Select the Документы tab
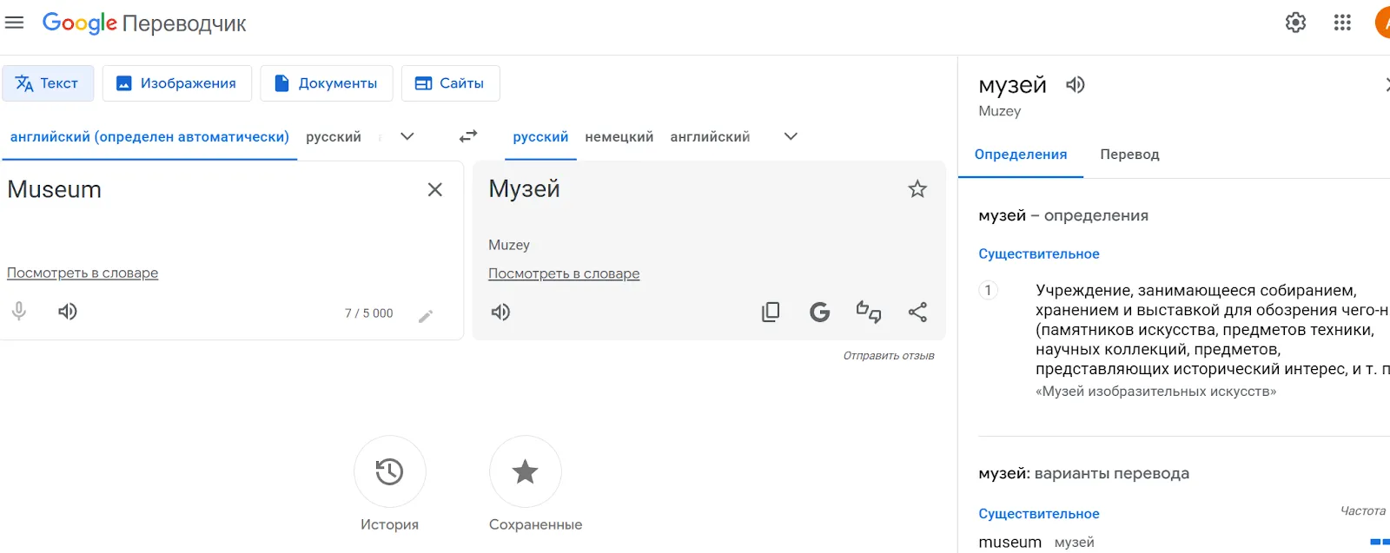 click(x=327, y=83)
